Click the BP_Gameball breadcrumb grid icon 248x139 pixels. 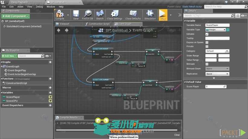click(x=101, y=30)
